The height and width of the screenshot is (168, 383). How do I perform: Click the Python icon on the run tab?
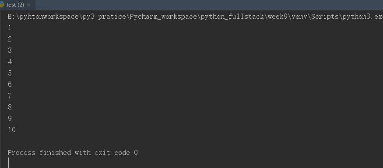pyautogui.click(x=2, y=5)
